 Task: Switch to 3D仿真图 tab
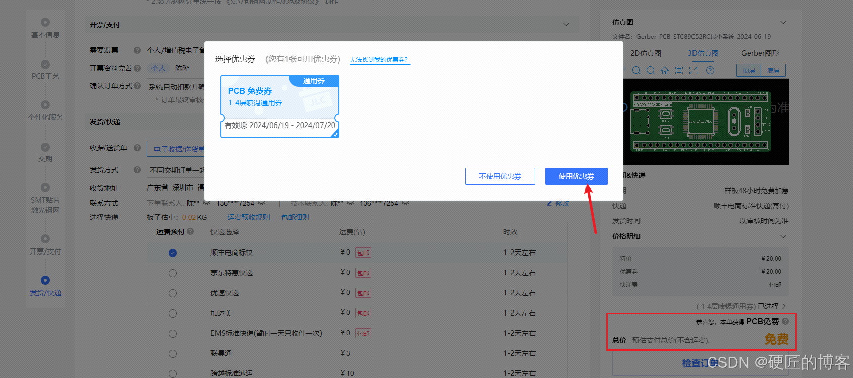(703, 53)
